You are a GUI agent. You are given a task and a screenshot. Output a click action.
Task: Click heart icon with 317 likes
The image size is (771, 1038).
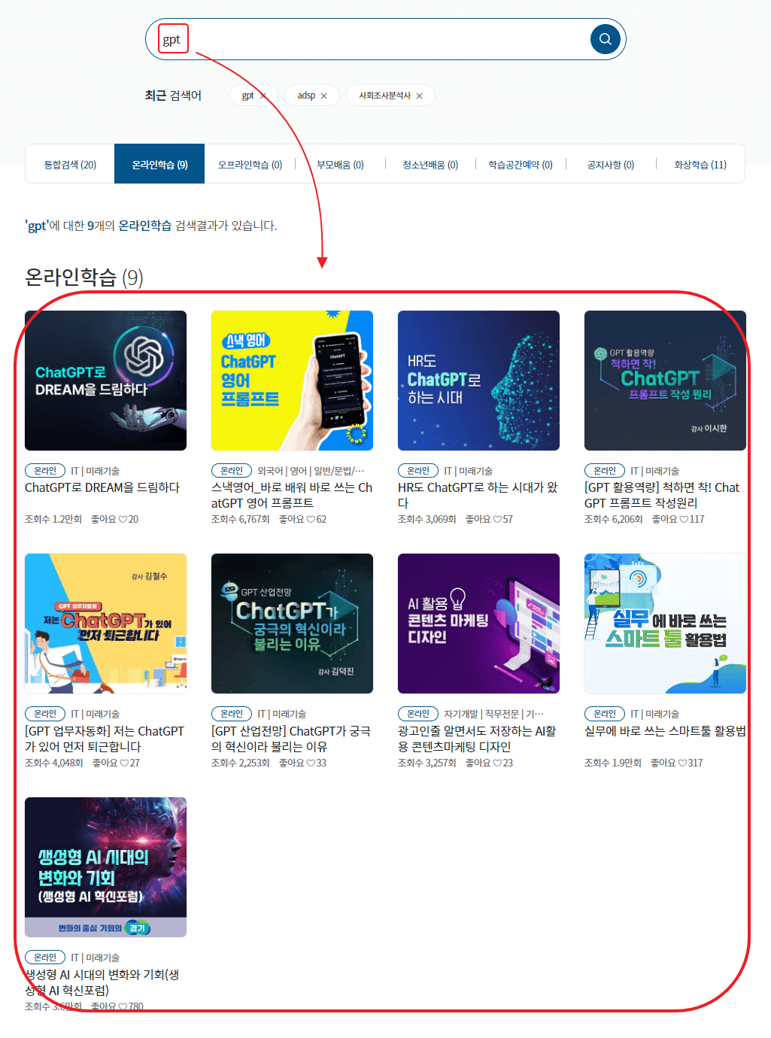point(682,763)
